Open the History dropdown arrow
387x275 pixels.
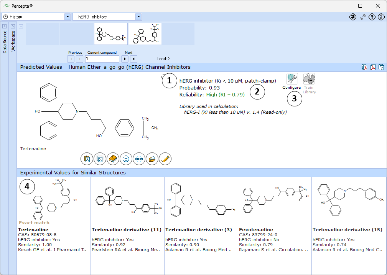[x=68, y=17]
